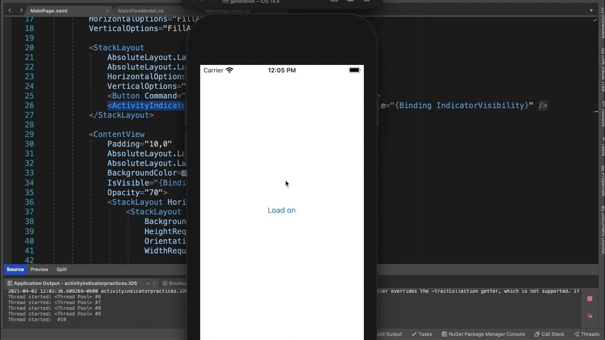Viewport: 605px width, 340px height.
Task: Open the Application Output pad tab
Action: click(x=75, y=283)
